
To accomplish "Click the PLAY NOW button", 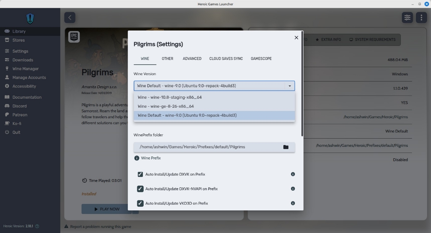I will pyautogui.click(x=107, y=209).
